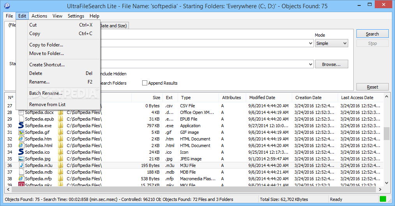Image resolution: width=395 pixels, height=206 pixels.
Task: Sort by the Creation Date column header
Action: click(x=315, y=98)
